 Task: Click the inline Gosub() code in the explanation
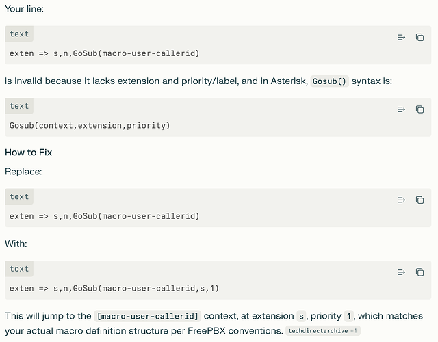point(329,81)
